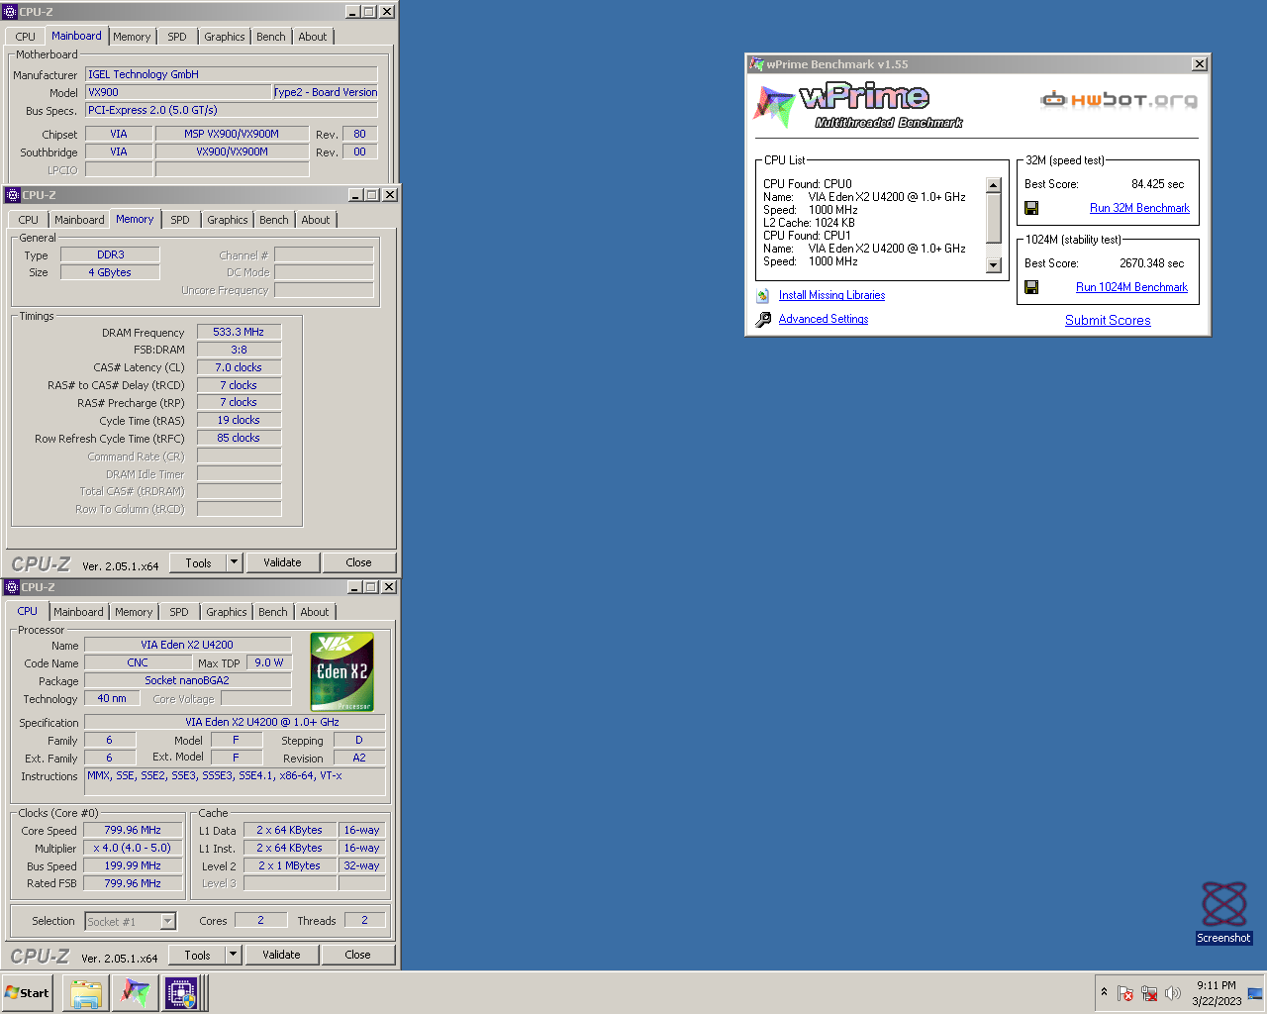The image size is (1267, 1014).
Task: Switch to Graphics tab in Mainboard window
Action: [x=225, y=37]
